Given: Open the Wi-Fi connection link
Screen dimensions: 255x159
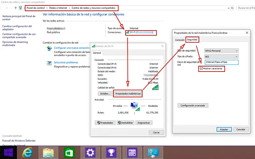Looking at the screenshot, I should 141,32.
